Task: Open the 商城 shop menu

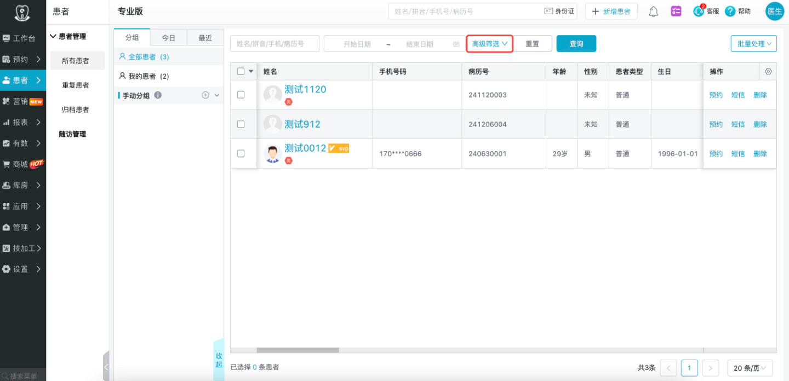Action: coord(23,164)
